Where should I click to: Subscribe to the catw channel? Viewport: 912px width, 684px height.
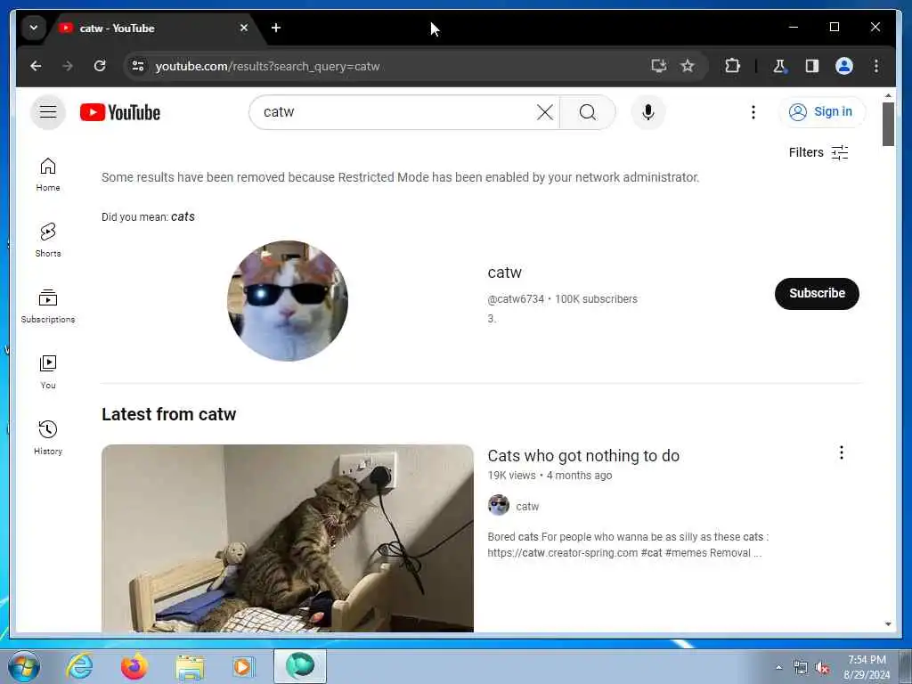[817, 293]
